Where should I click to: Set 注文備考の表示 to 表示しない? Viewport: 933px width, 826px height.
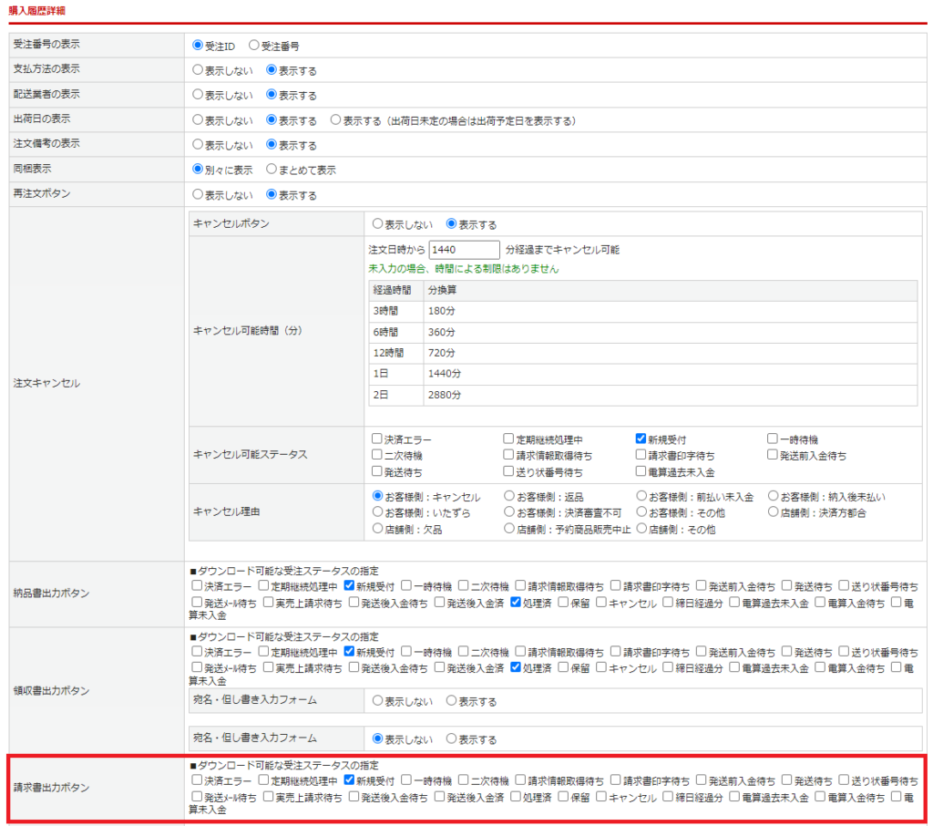click(x=198, y=145)
